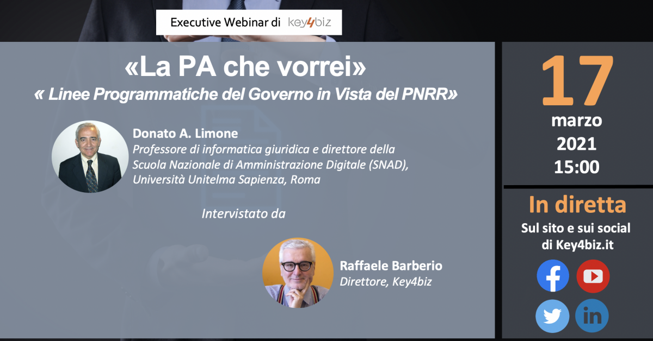Open the YouTube icon
Viewport: 653px width, 341px height.
pyautogui.click(x=593, y=276)
